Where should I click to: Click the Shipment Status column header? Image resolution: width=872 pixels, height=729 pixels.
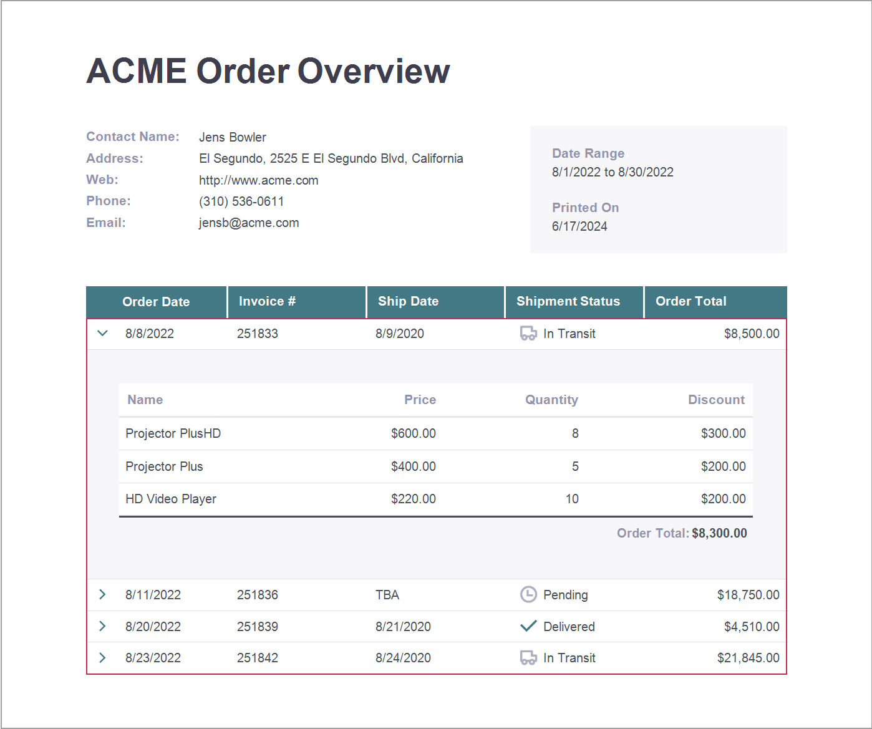[x=574, y=302]
